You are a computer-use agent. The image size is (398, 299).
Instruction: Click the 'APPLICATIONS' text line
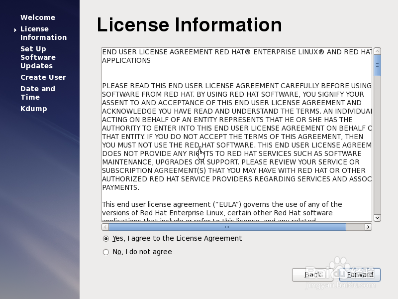click(126, 60)
